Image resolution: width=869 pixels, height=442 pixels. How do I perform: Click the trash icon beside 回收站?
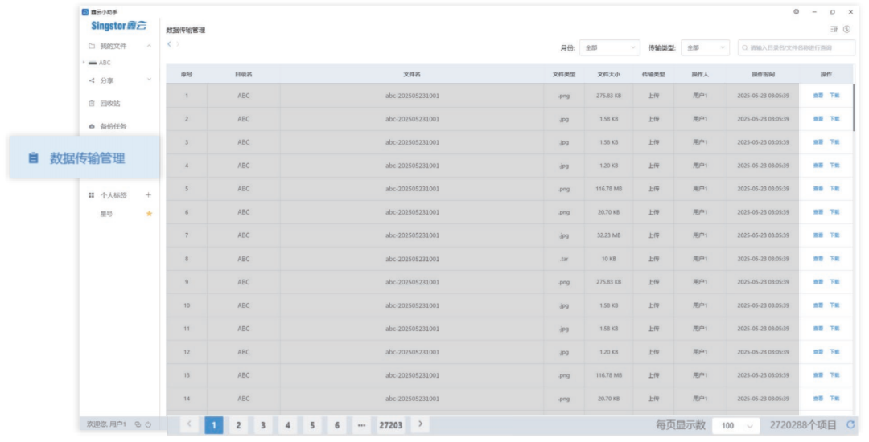[x=92, y=104]
